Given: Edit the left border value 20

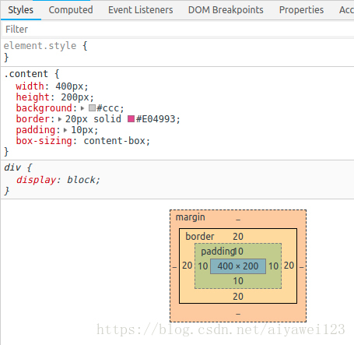Looking at the screenshot, I should 187,266.
